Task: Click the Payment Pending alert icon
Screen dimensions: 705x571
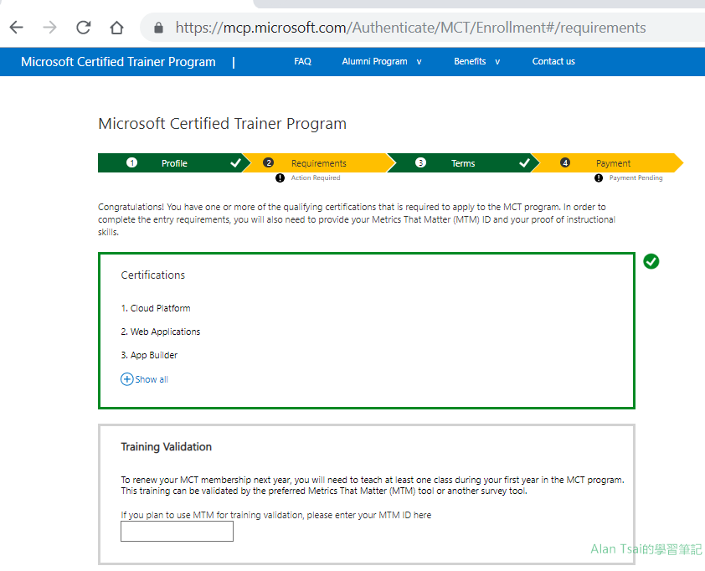Action: pyautogui.click(x=599, y=178)
